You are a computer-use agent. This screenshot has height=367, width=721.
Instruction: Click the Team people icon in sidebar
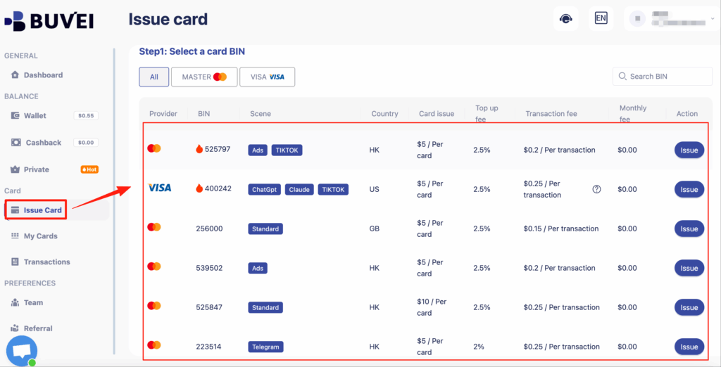point(15,303)
